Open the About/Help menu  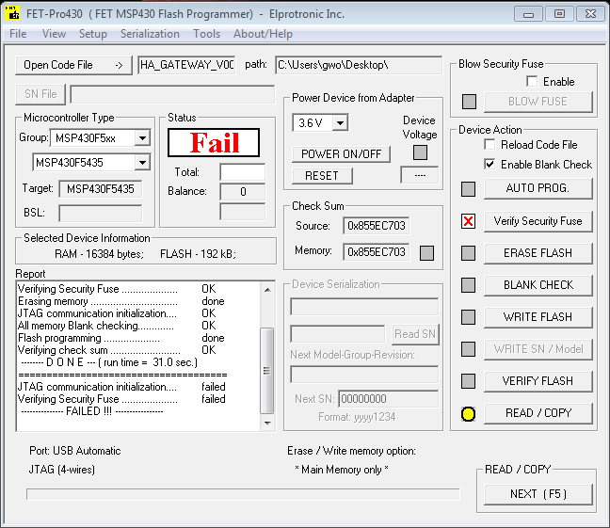263,34
